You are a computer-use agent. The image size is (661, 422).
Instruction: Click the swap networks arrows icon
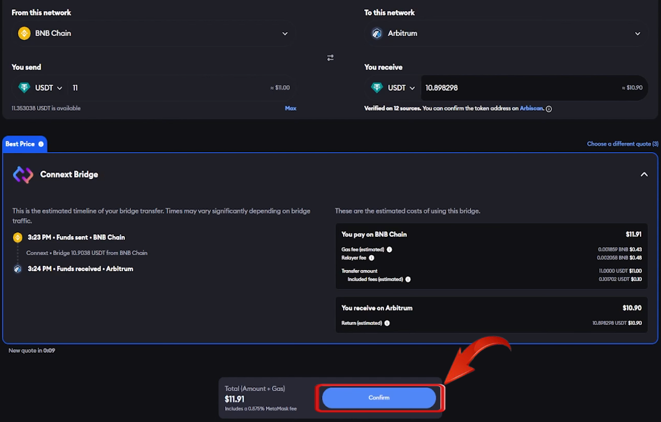coord(330,57)
